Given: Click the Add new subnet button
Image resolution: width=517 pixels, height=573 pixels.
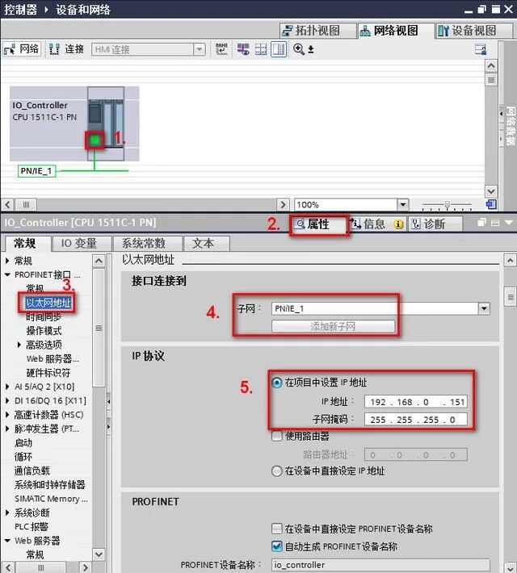Looking at the screenshot, I should (x=333, y=326).
